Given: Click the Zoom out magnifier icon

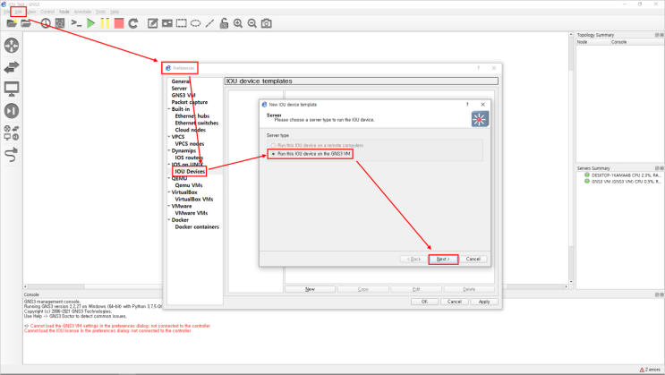Looking at the screenshot, I should pos(252,23).
